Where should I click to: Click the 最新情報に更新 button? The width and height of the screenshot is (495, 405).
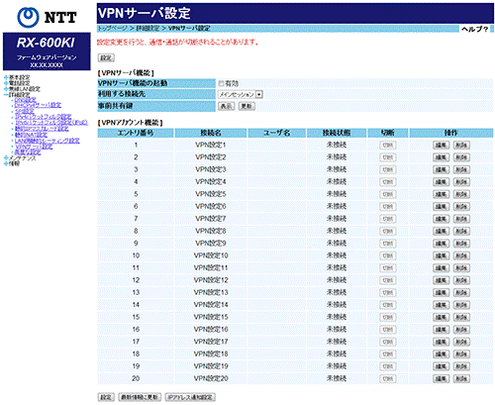click(140, 397)
